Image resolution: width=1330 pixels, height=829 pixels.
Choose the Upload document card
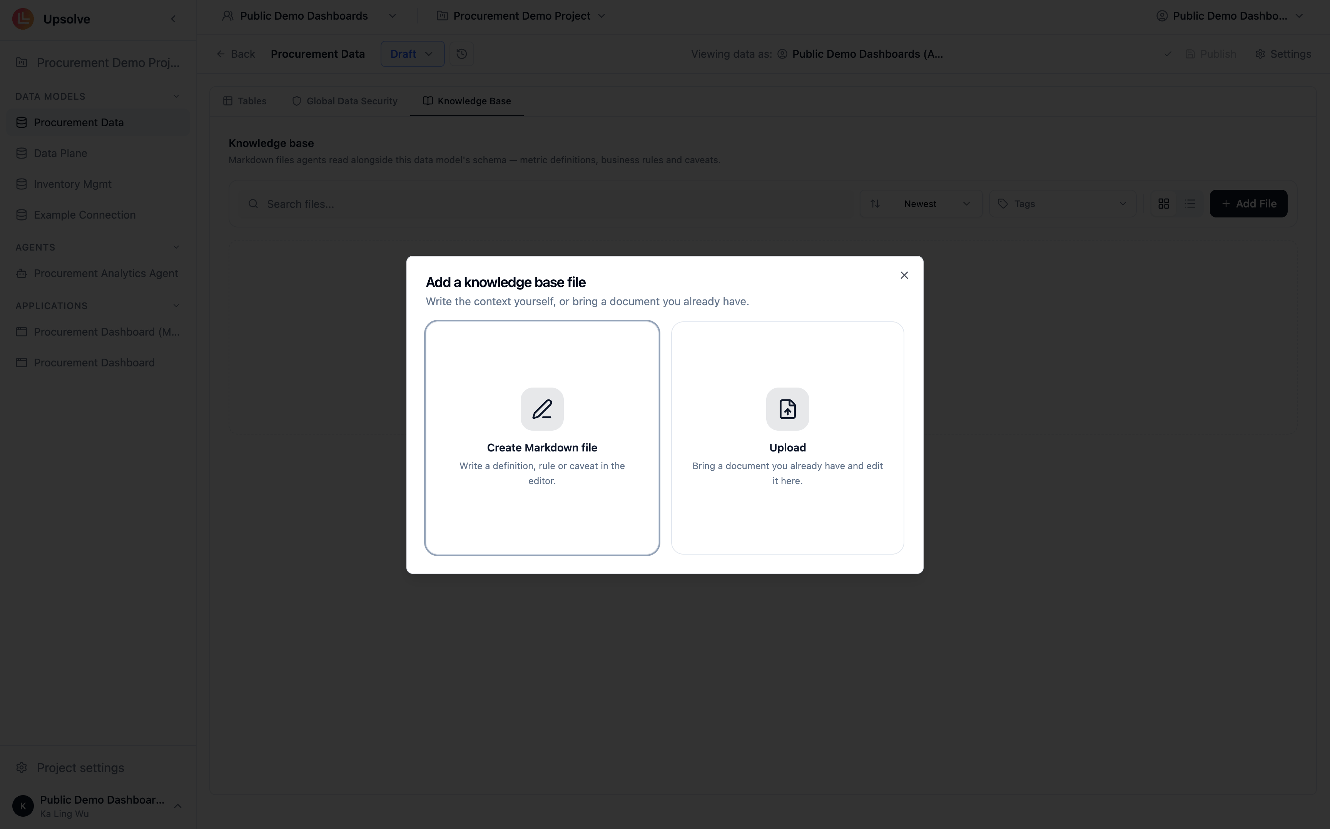pos(787,438)
